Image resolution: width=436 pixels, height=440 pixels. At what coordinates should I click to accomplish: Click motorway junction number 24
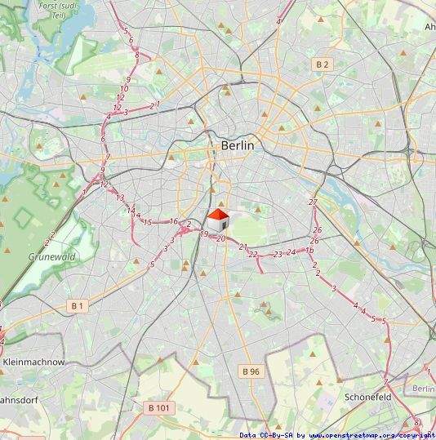pos(291,252)
